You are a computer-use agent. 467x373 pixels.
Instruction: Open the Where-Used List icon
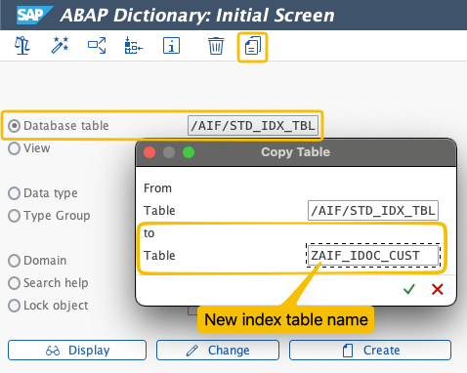coord(97,46)
